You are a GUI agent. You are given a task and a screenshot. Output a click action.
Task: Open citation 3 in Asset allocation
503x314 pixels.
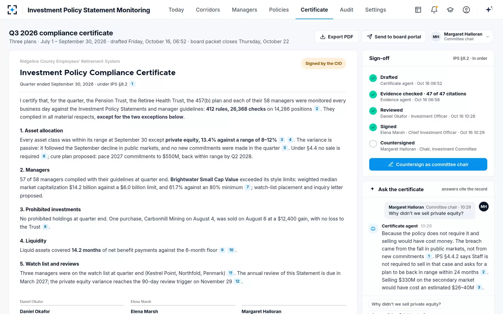coord(282,140)
